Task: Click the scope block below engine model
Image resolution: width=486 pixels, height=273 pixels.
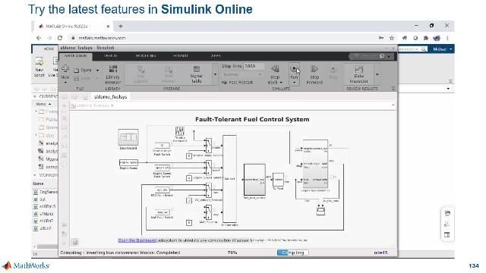Action: click(320, 210)
